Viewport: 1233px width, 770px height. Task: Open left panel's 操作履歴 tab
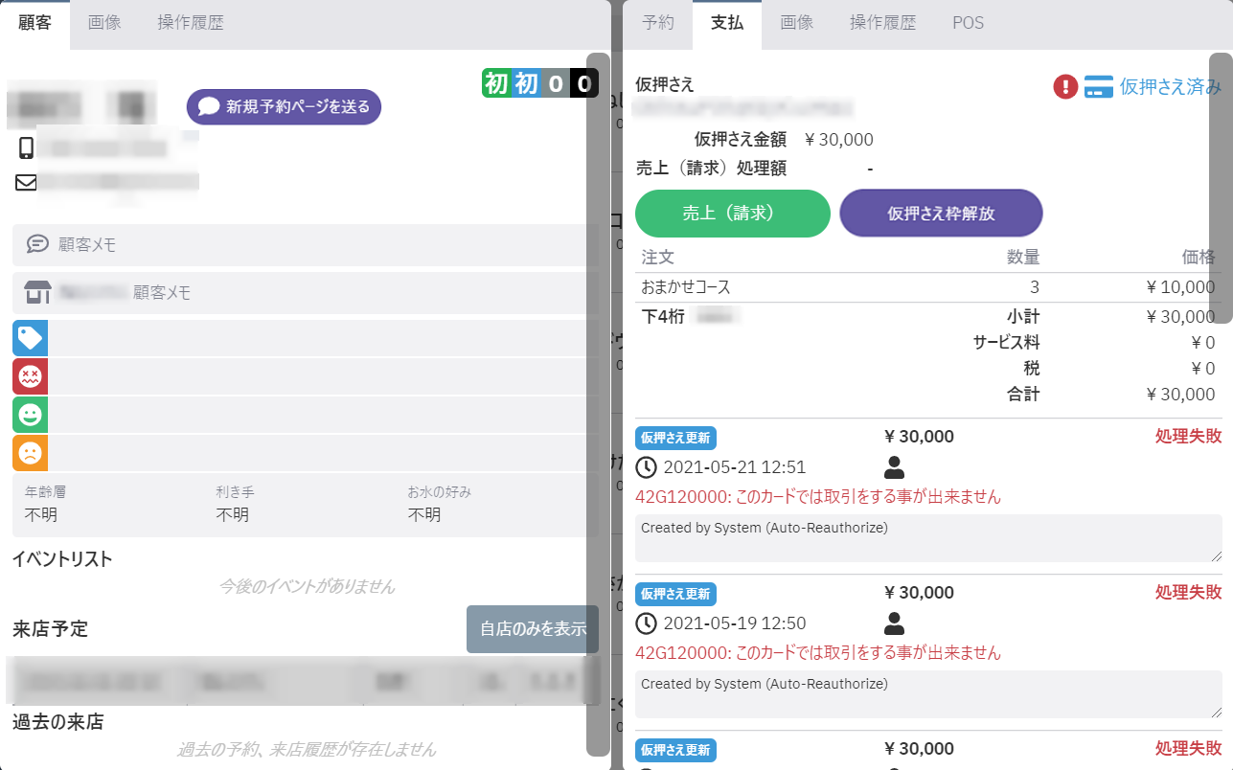point(190,23)
